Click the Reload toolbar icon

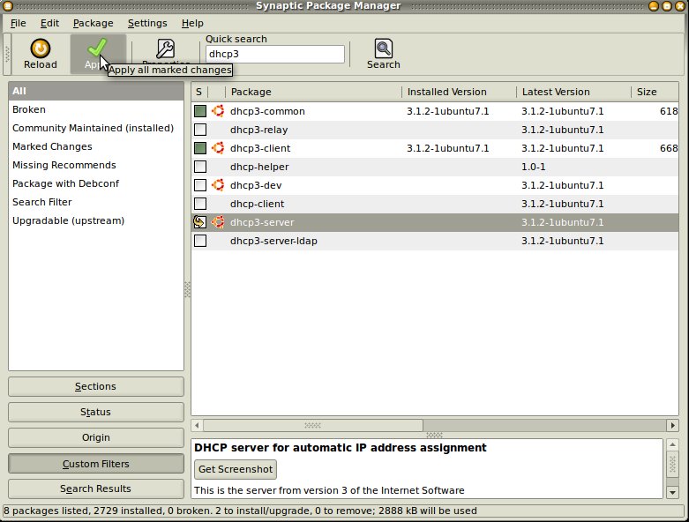click(x=40, y=48)
